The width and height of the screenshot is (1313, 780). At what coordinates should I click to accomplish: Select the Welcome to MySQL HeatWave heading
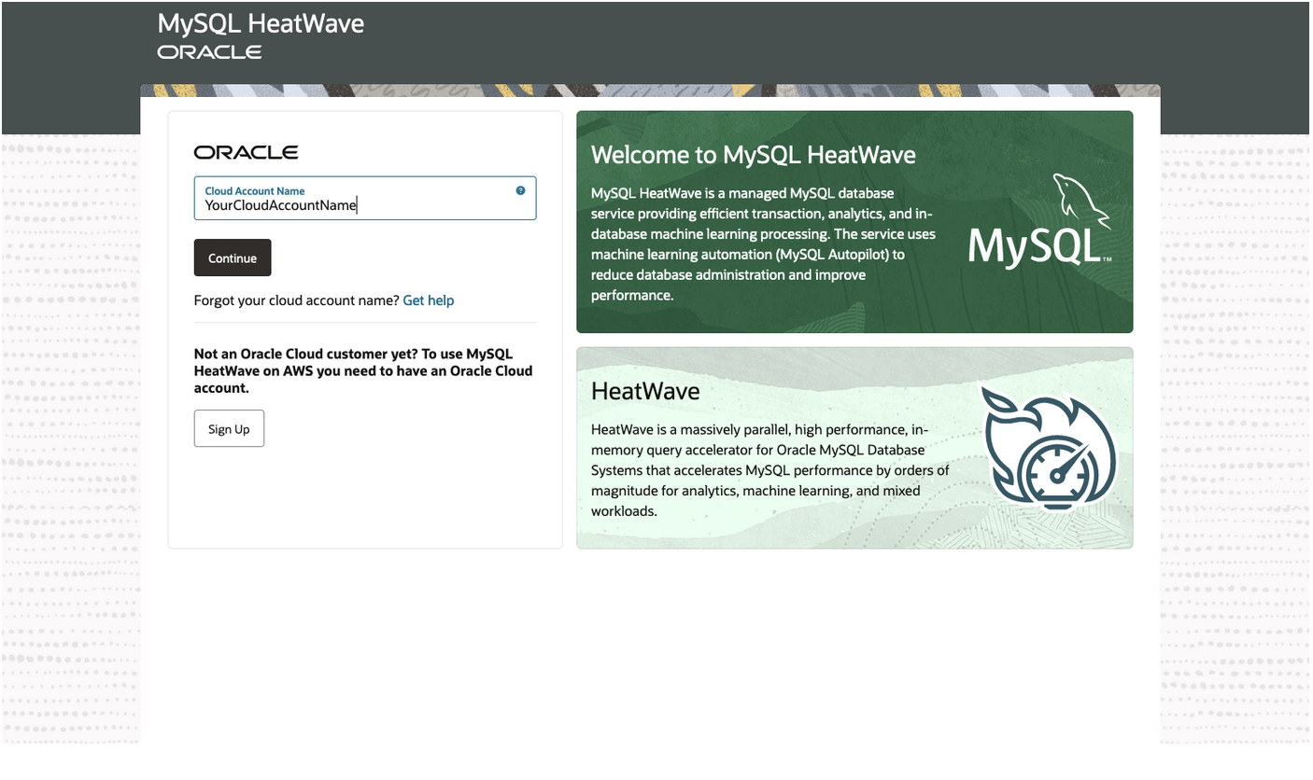click(x=752, y=155)
